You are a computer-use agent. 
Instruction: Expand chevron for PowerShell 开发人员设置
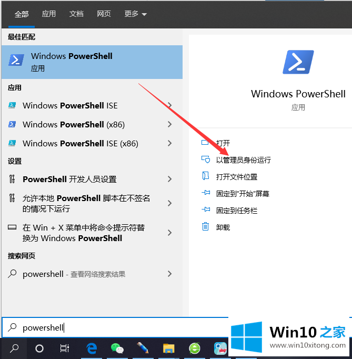tap(169, 179)
